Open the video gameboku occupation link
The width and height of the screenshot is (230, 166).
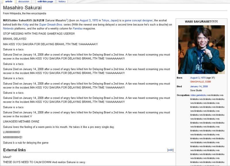click(x=198, y=95)
